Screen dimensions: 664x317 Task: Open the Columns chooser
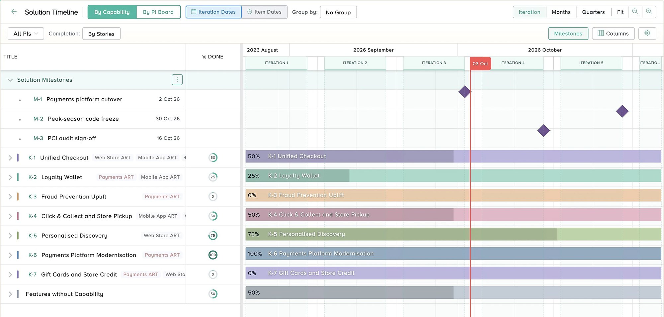(x=613, y=34)
